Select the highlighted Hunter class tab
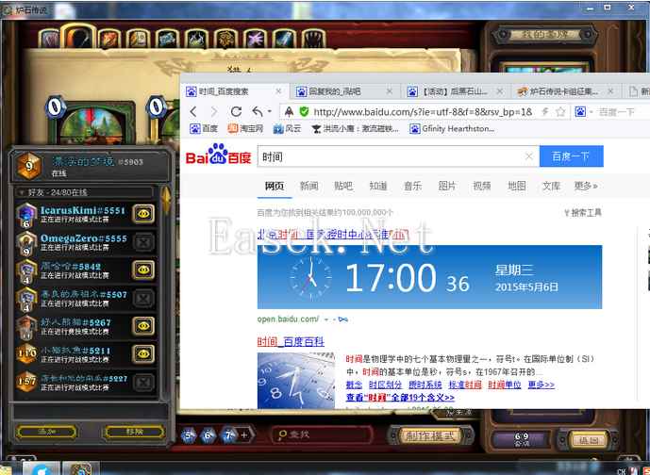650x475 pixels. pyautogui.click(x=78, y=37)
